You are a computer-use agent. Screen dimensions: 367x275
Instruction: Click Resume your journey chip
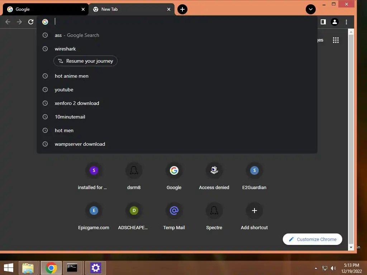pyautogui.click(x=85, y=61)
